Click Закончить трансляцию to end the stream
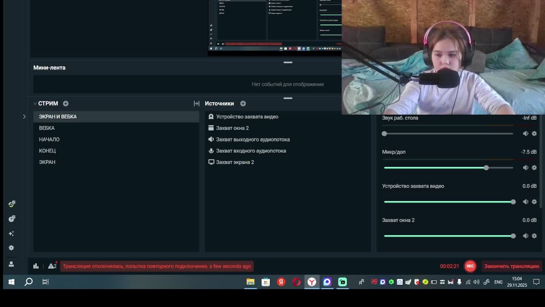Screen dimensions: 545x307 pos(511,266)
